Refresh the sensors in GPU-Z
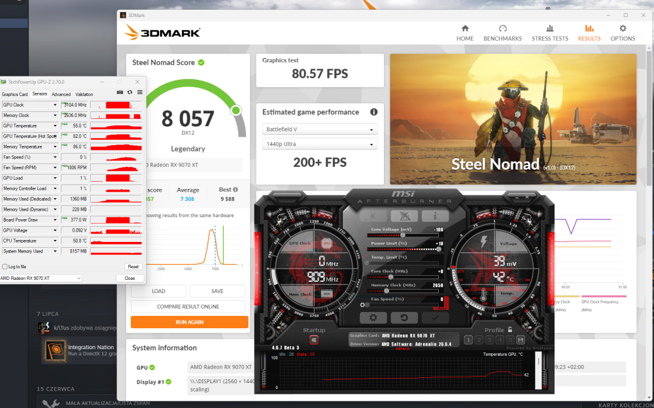Viewport: 654px width, 408px height. pyautogui.click(x=129, y=92)
